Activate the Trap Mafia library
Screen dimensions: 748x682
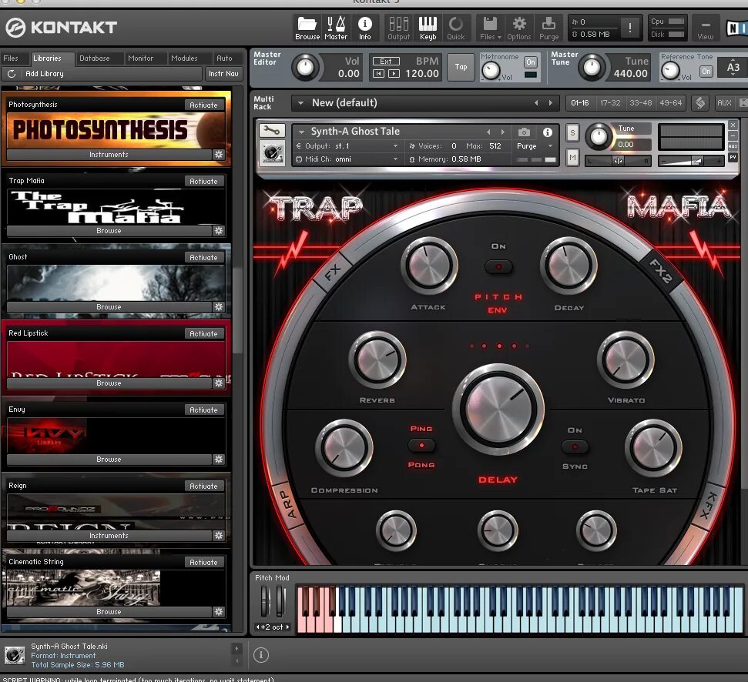tap(203, 181)
